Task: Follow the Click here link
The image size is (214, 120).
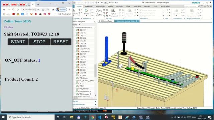Action: click(x=9, y=27)
